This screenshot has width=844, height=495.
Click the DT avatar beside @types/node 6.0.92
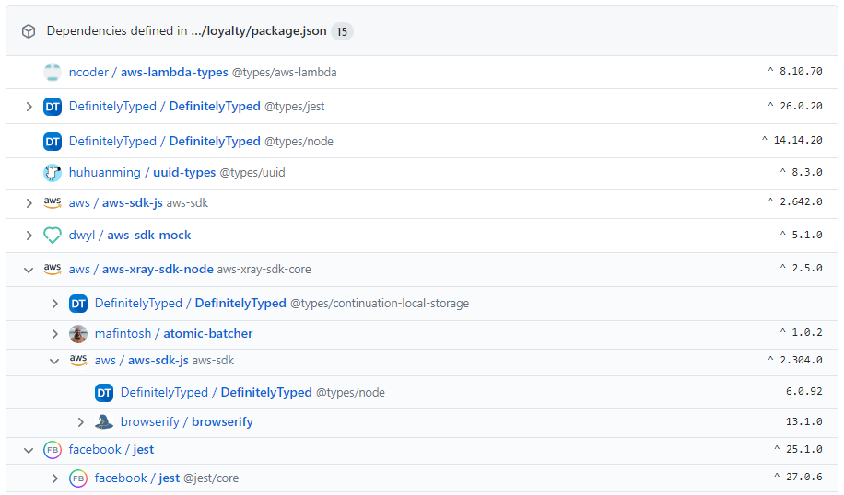pos(104,393)
